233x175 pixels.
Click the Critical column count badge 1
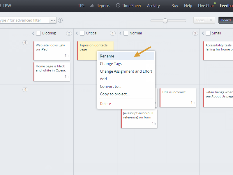pos(113,33)
